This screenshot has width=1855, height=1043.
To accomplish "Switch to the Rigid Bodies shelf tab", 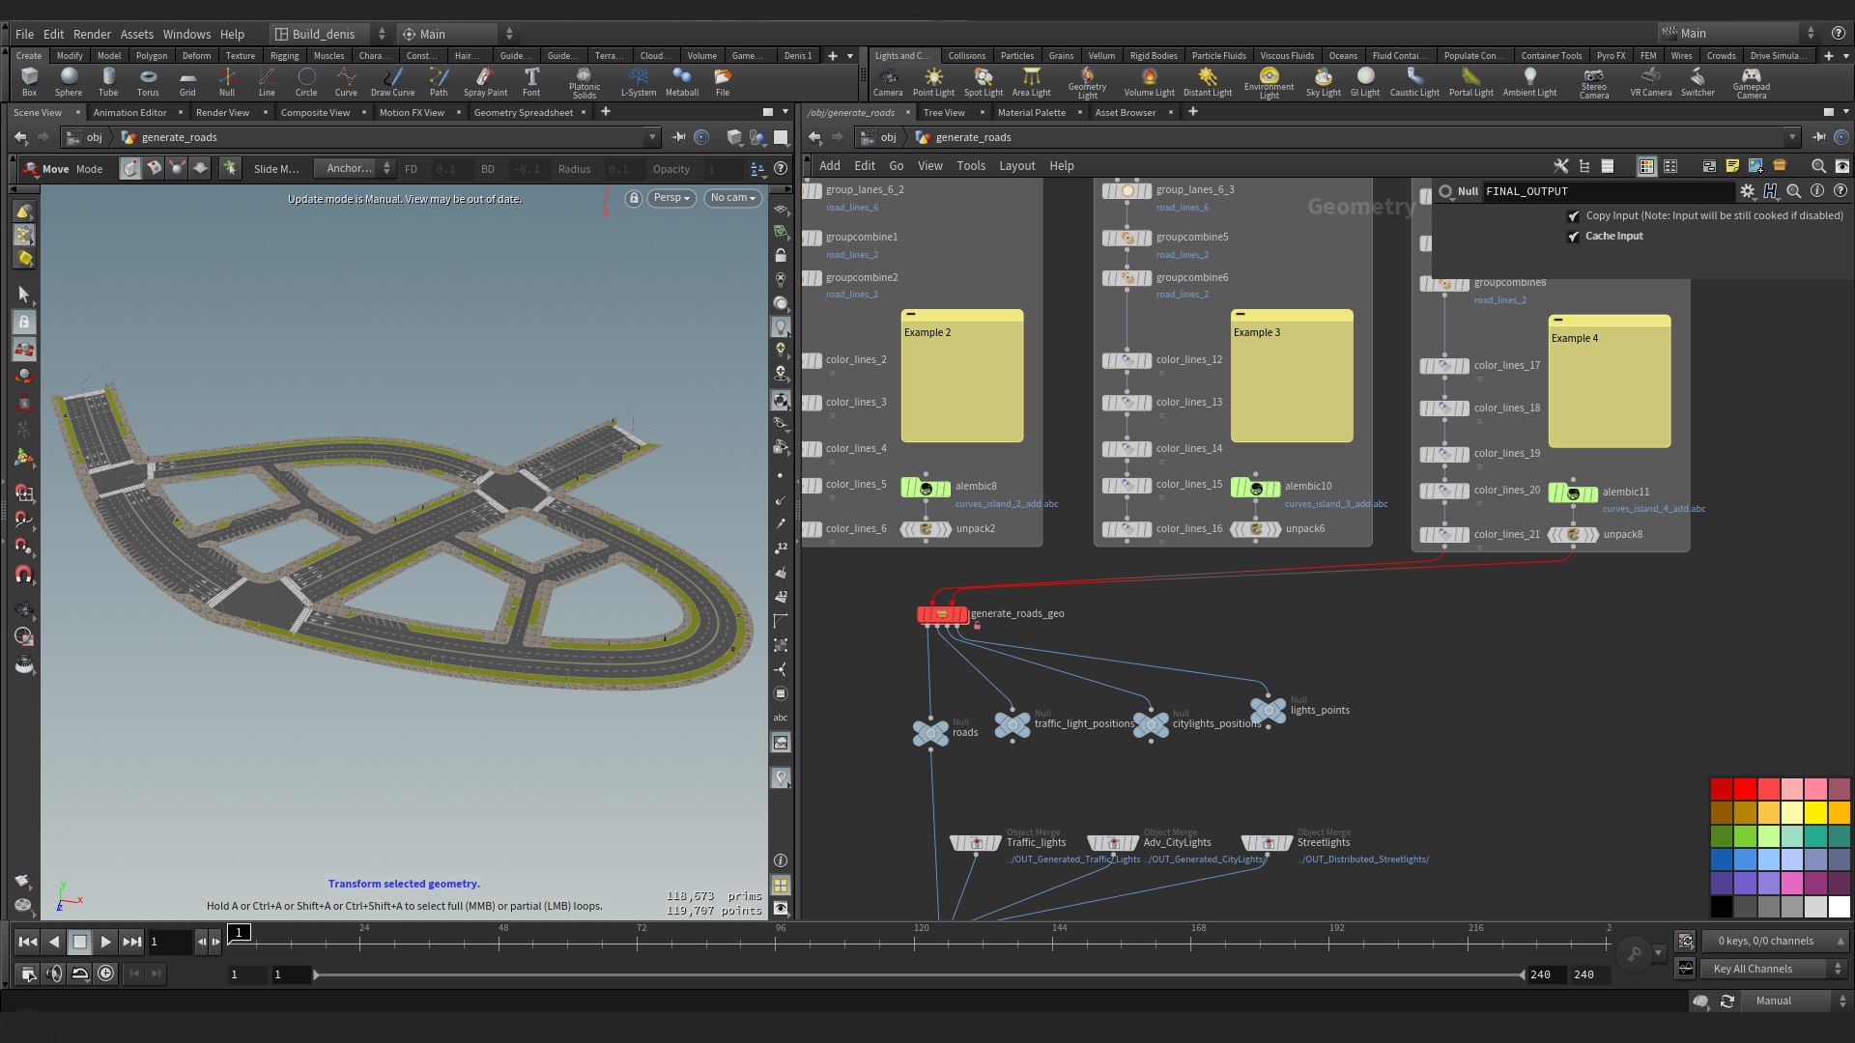I will click(1154, 56).
